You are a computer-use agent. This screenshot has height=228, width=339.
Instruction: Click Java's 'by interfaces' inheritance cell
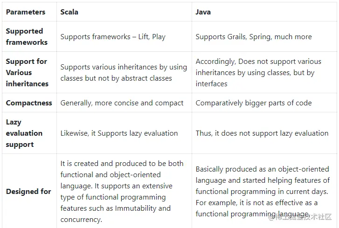point(258,72)
